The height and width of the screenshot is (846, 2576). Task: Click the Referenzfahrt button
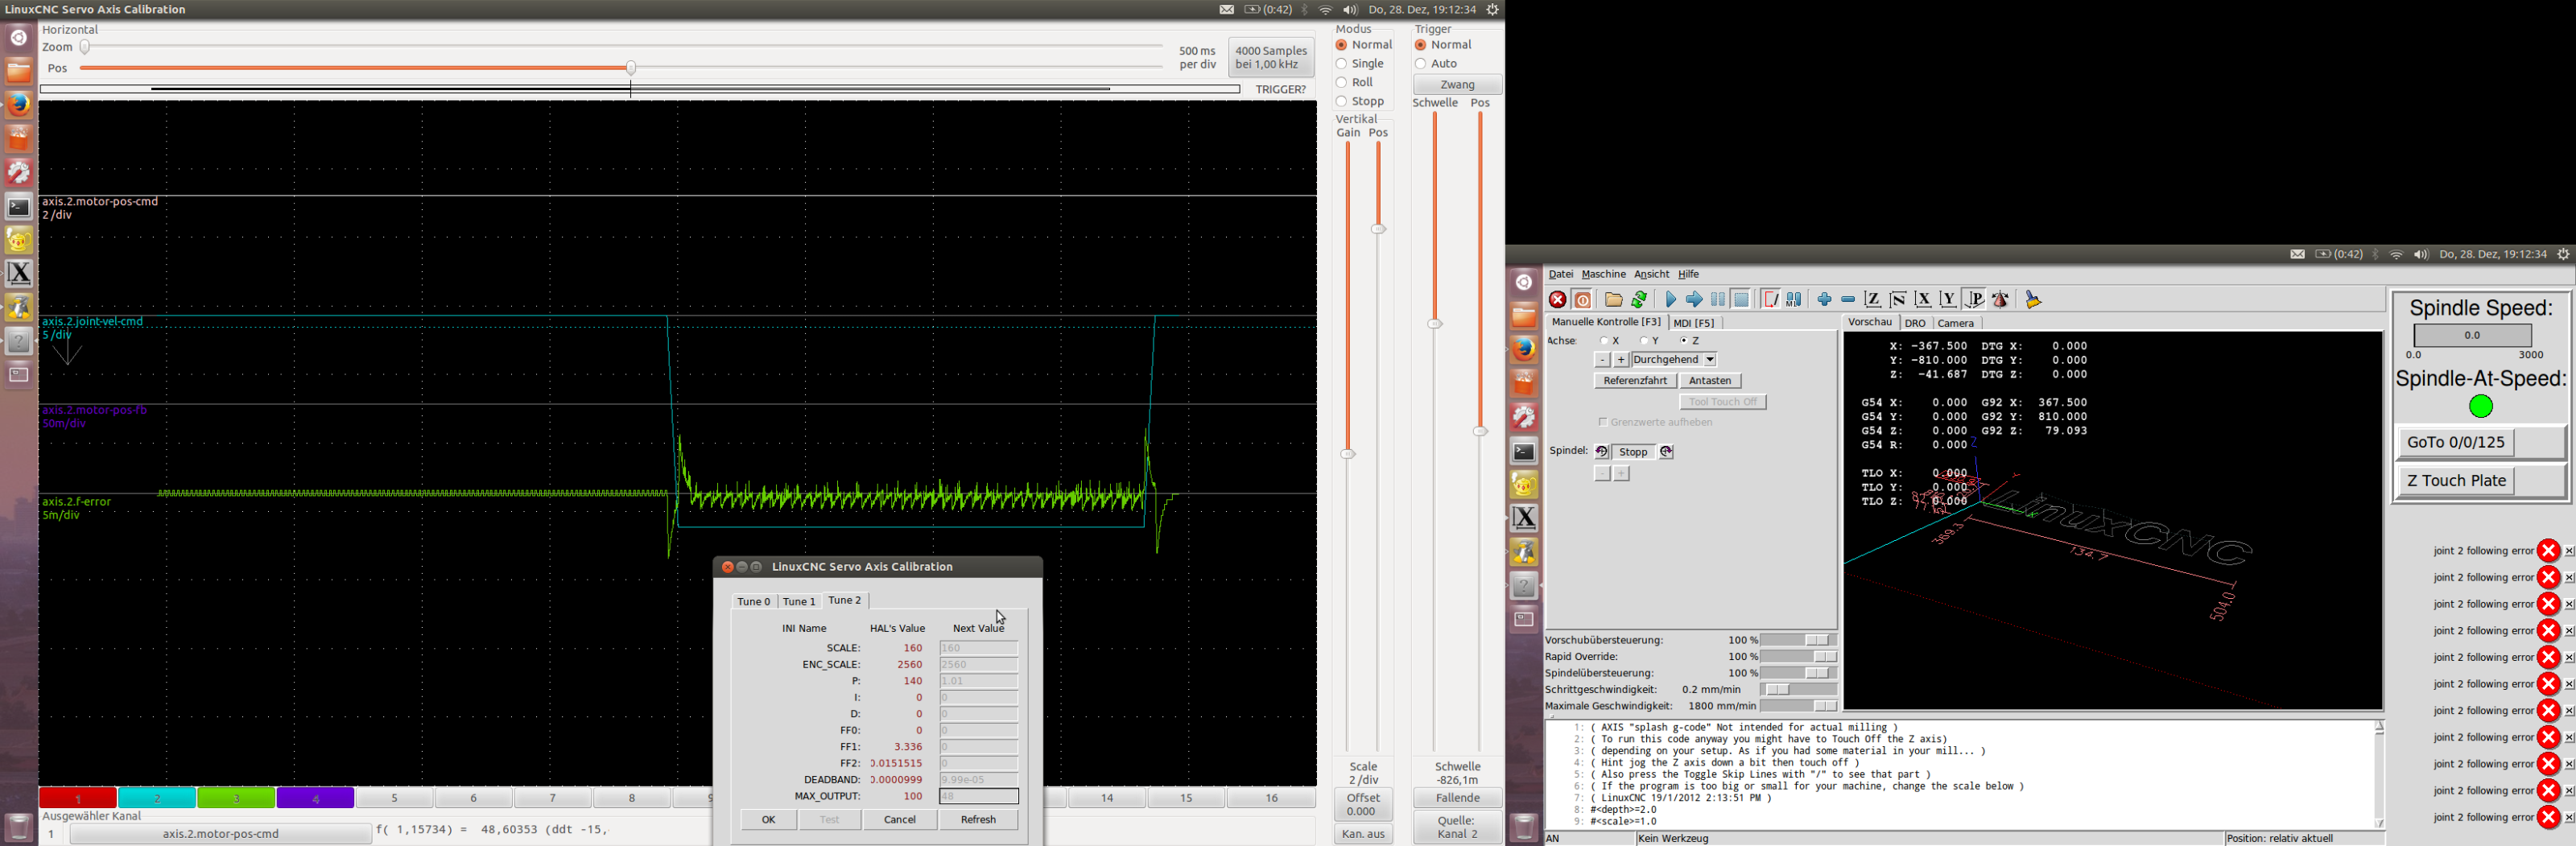pyautogui.click(x=1635, y=381)
